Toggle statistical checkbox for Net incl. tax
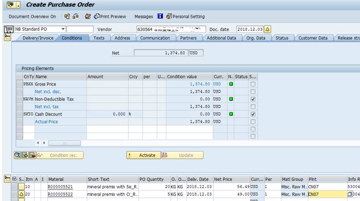 [253, 107]
